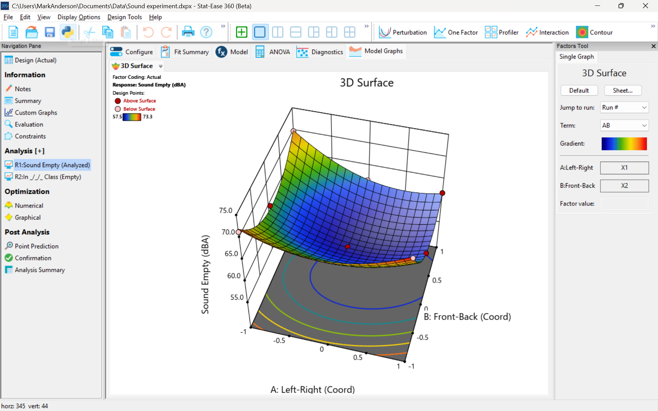Show the Interaction graph
This screenshot has height=411, width=658.
click(x=547, y=32)
